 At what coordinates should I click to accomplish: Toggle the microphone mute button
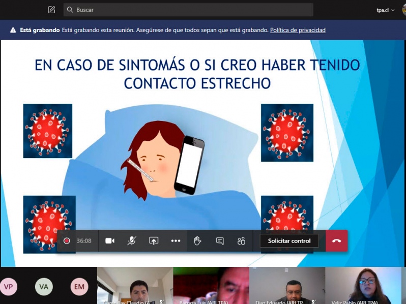132,241
